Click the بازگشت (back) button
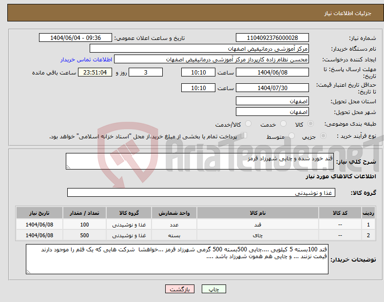 [180, 289]
